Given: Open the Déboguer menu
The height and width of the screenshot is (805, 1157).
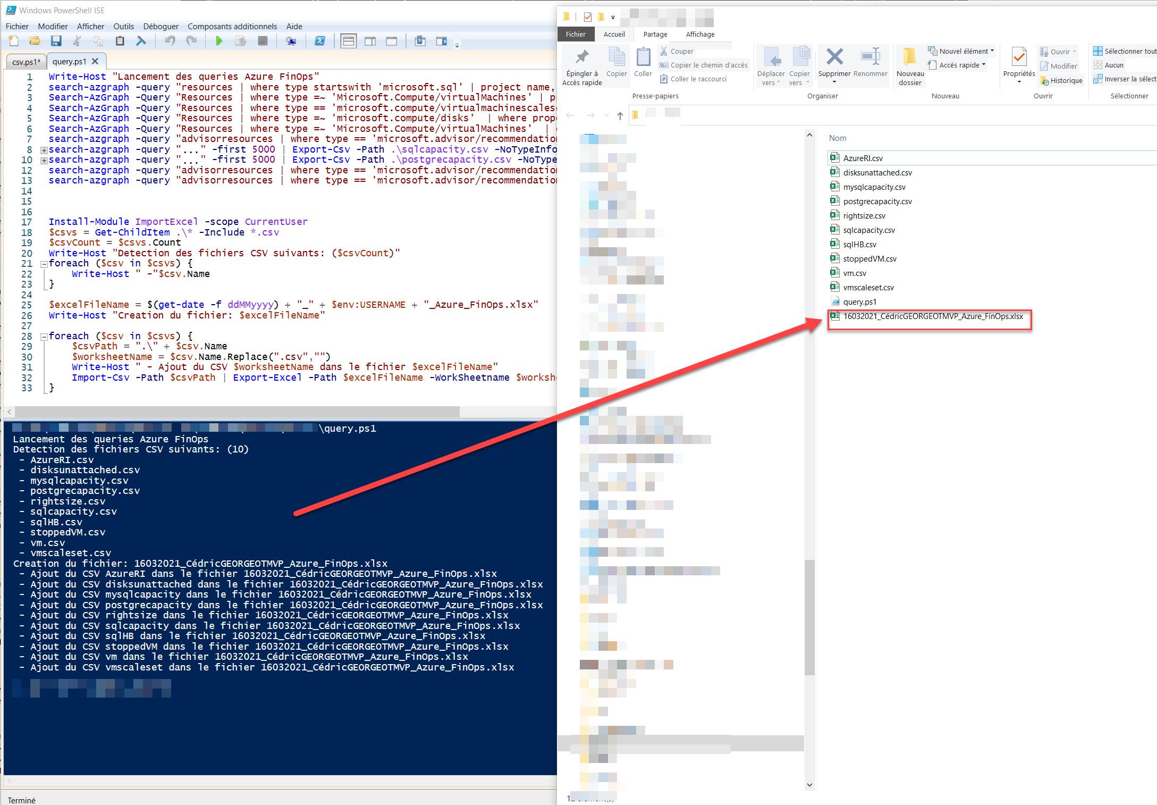Looking at the screenshot, I should tap(161, 27).
